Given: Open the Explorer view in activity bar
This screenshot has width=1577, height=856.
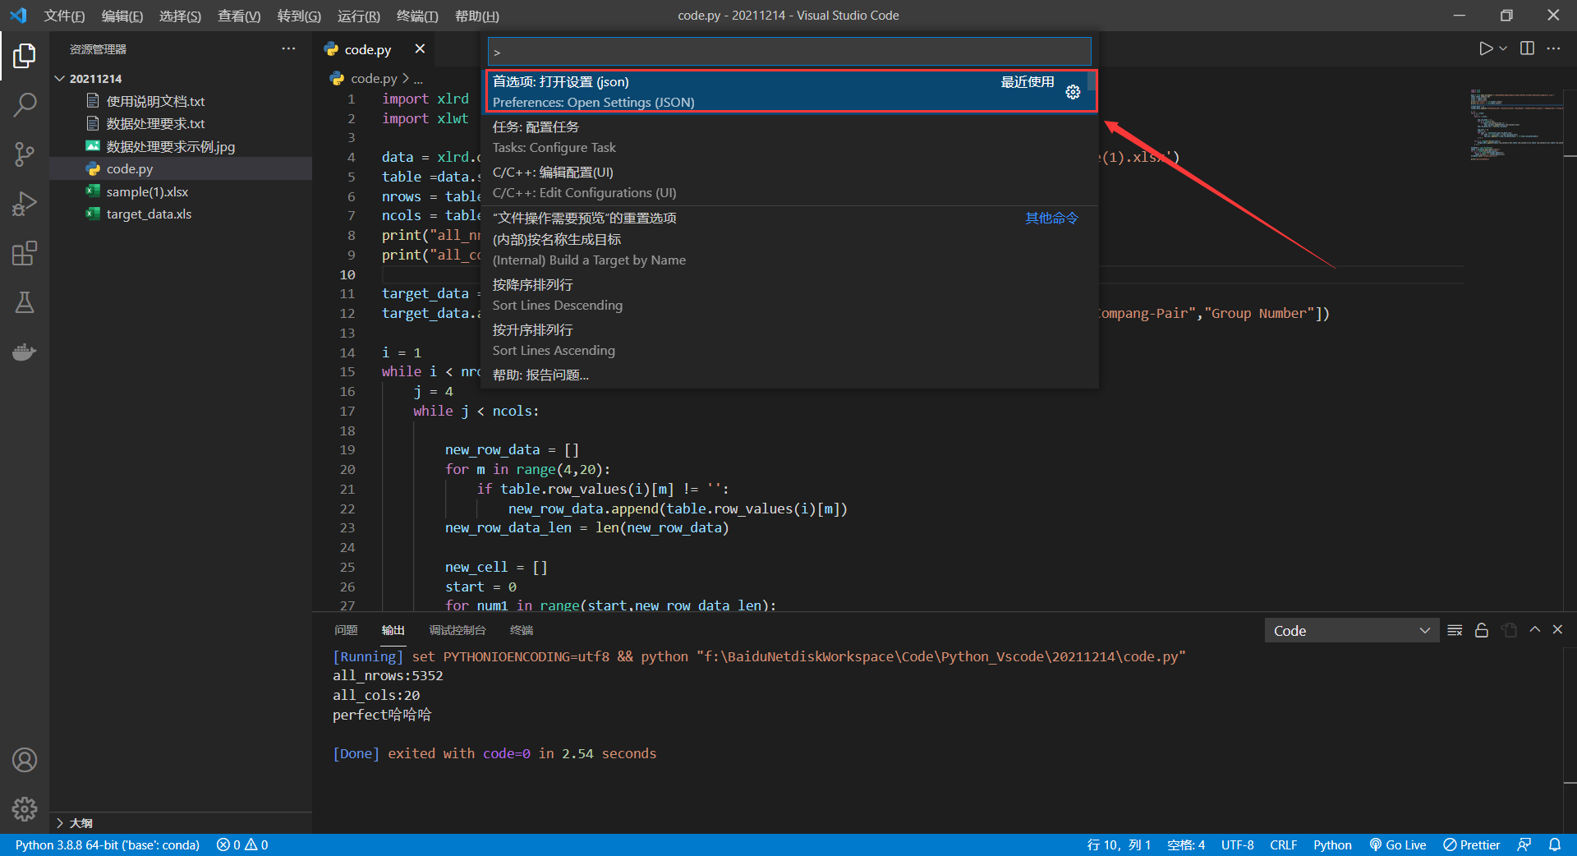Looking at the screenshot, I should pos(25,56).
